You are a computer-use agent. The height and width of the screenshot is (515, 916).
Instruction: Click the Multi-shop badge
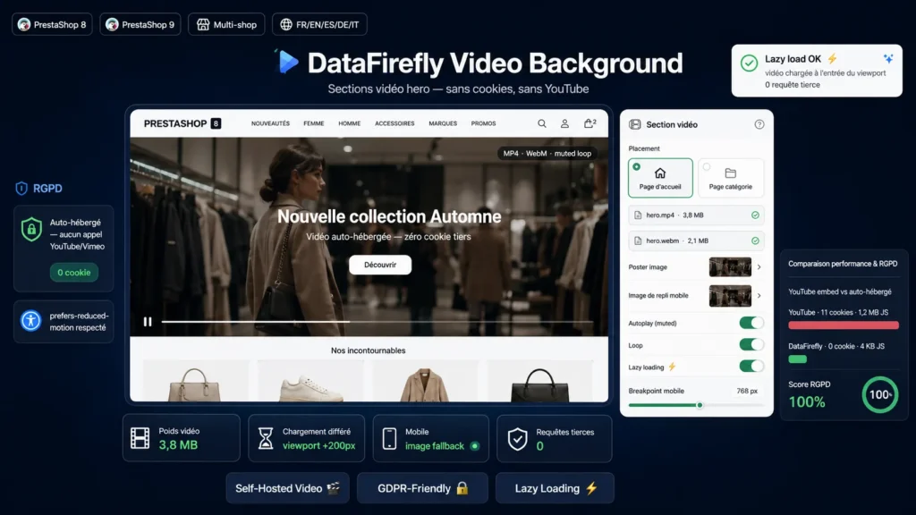(x=226, y=24)
